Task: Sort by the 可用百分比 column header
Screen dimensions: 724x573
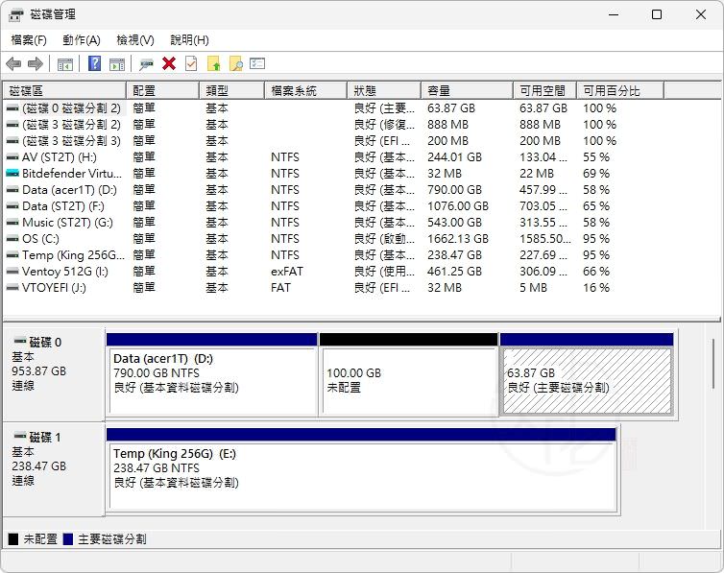Action: coord(620,91)
